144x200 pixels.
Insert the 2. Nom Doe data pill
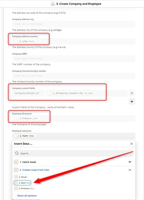pyautogui.click(x=23, y=183)
